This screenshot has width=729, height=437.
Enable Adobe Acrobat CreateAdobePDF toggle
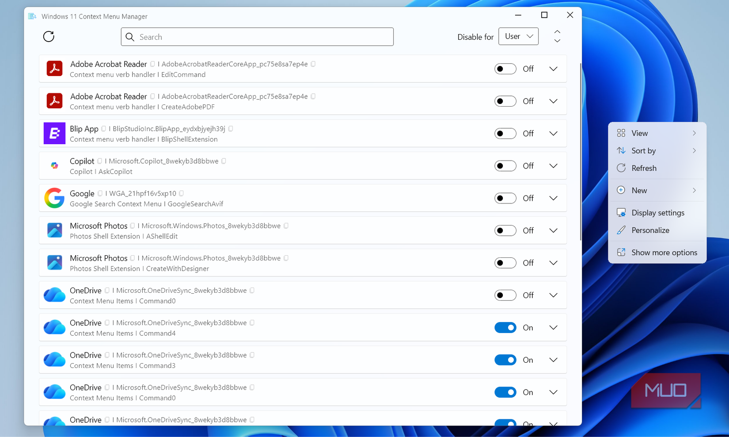pos(505,101)
